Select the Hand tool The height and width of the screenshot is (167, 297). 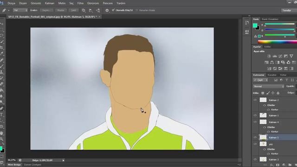[2, 133]
